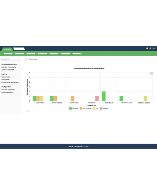Click the Marc Simon axis label
Screen dimensions: 157x195
click(39, 103)
